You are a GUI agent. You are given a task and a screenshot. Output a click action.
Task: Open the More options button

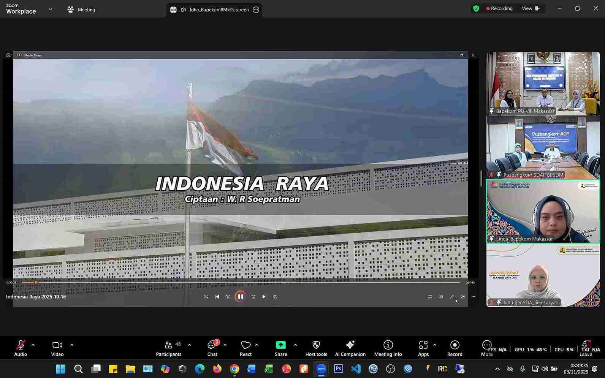tap(487, 348)
